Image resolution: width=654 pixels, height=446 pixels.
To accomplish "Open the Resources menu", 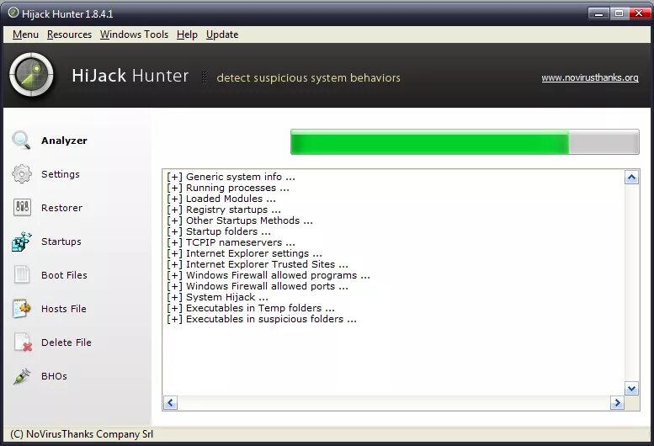I will click(69, 35).
